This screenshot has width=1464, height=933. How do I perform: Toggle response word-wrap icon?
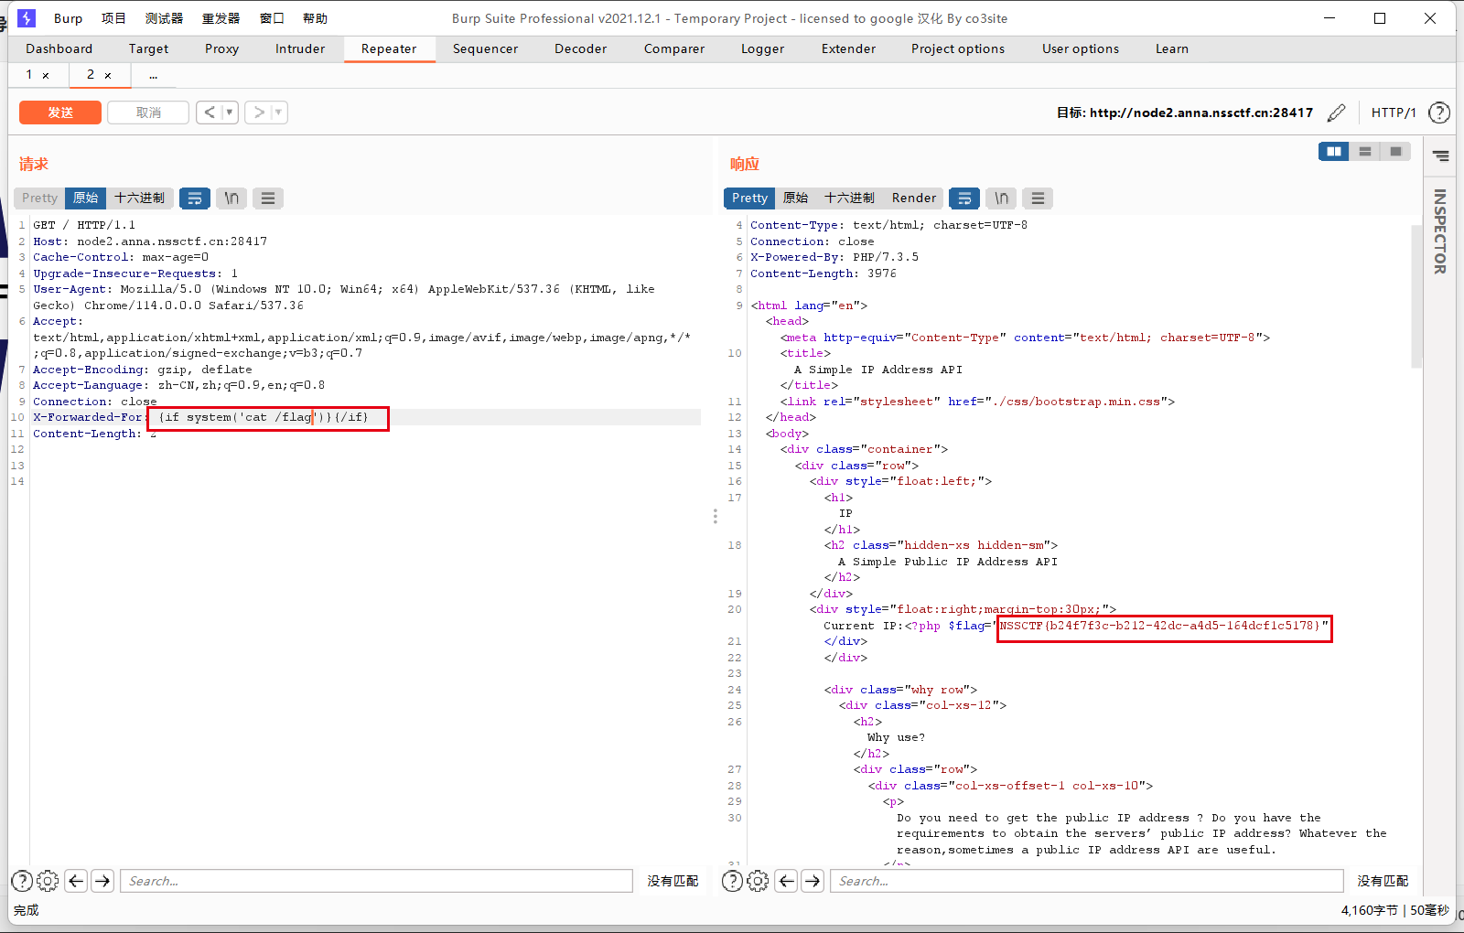click(x=964, y=198)
